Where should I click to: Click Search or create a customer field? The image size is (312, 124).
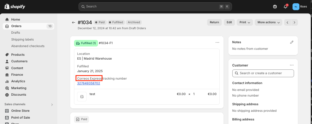(263, 73)
